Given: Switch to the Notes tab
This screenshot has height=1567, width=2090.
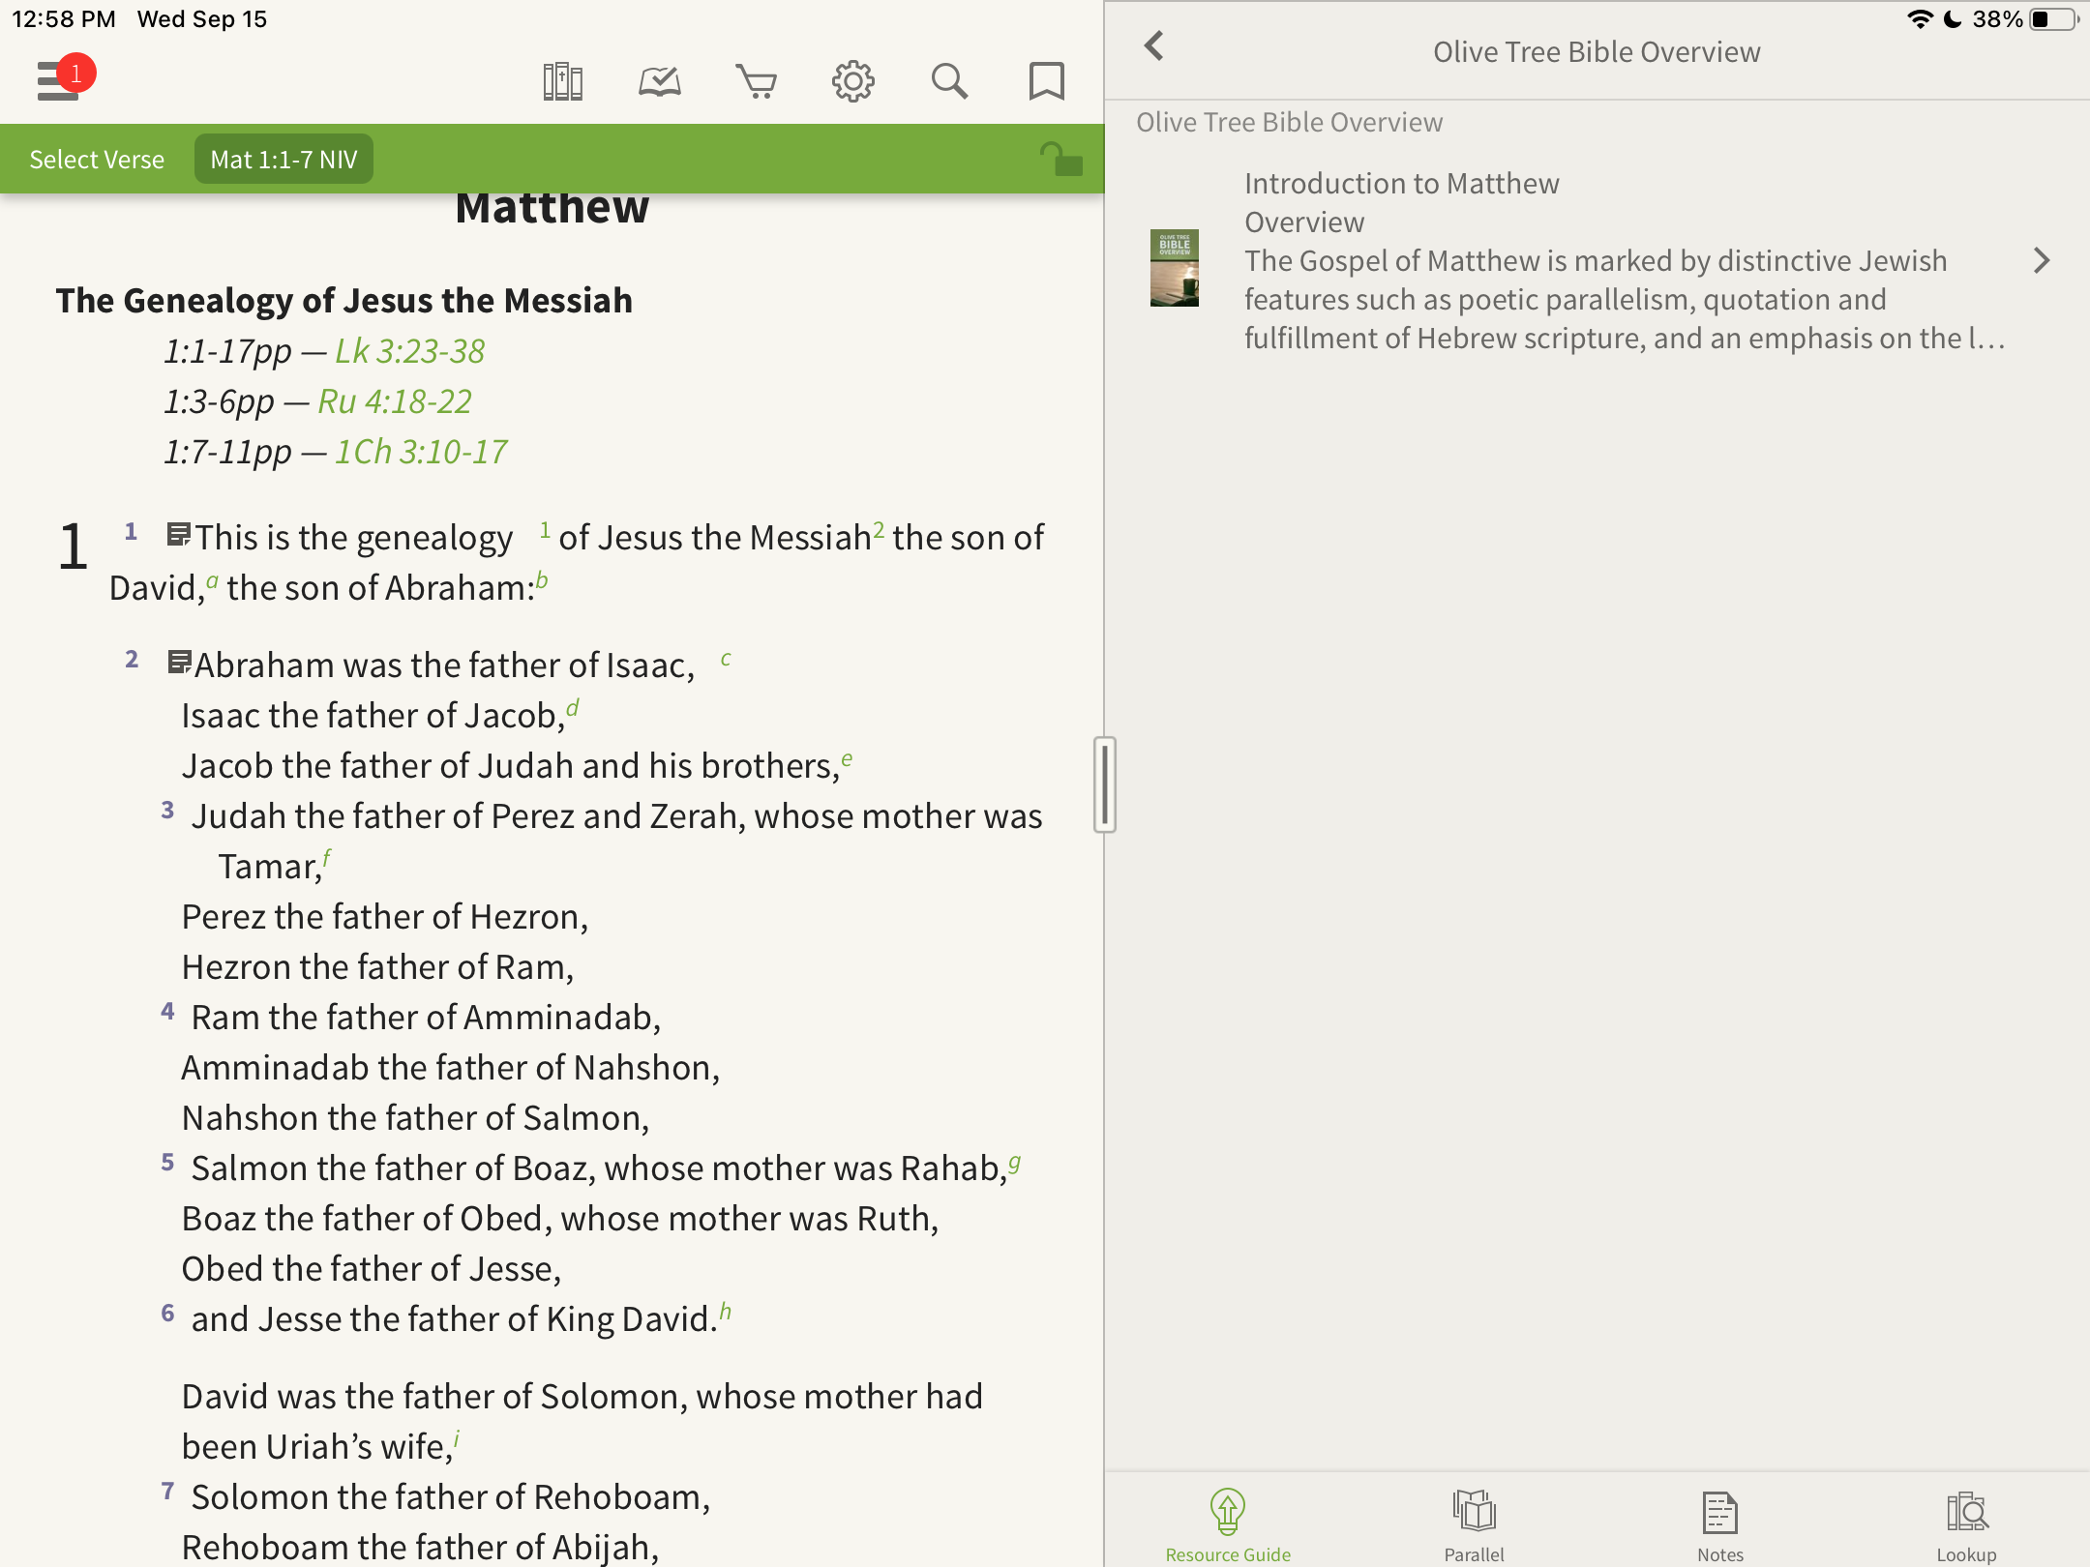Looking at the screenshot, I should (x=1719, y=1525).
